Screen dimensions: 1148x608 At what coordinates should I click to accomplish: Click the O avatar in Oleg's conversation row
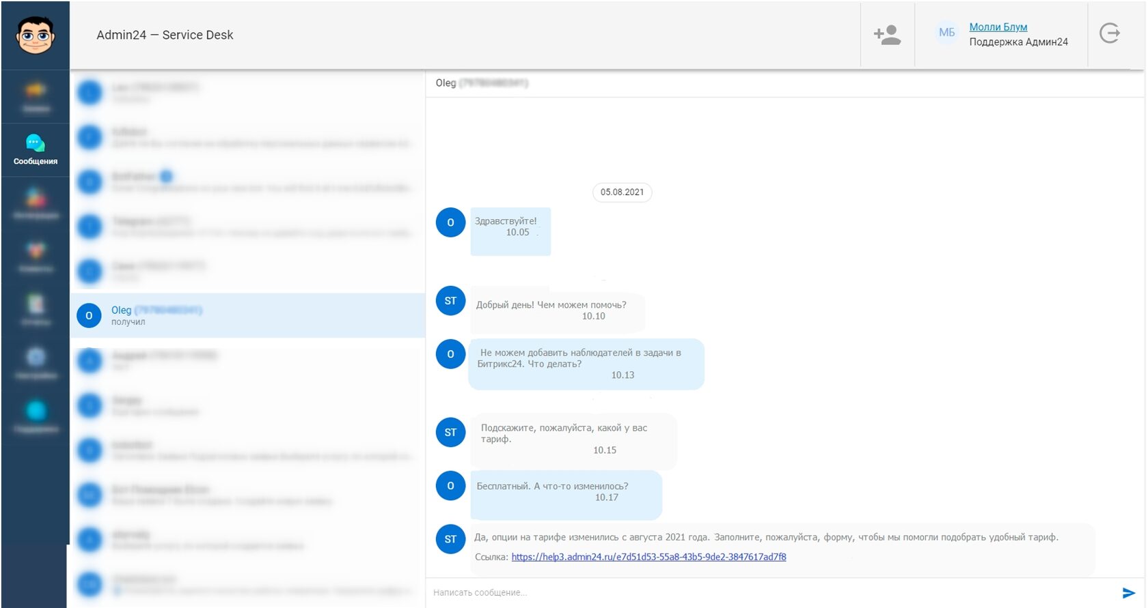coord(89,315)
